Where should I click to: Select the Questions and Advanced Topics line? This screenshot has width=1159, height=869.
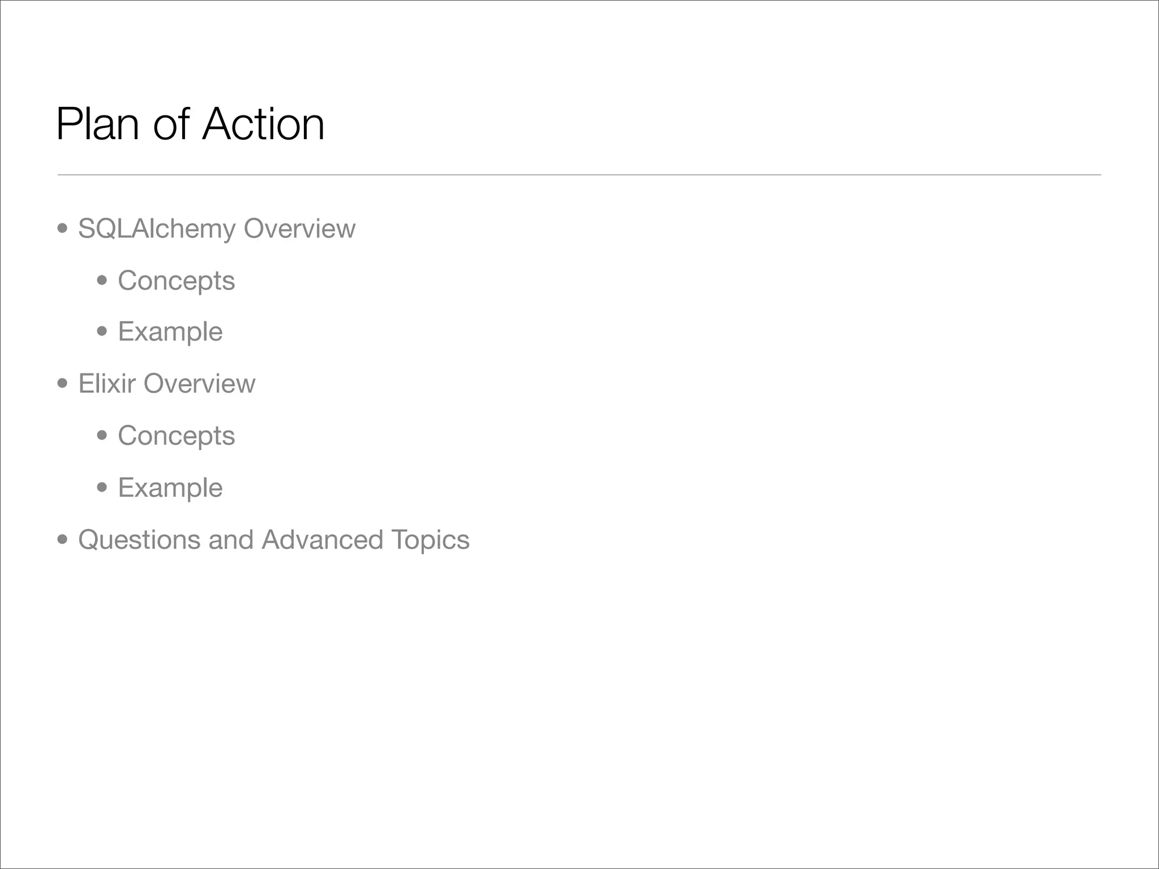click(274, 540)
